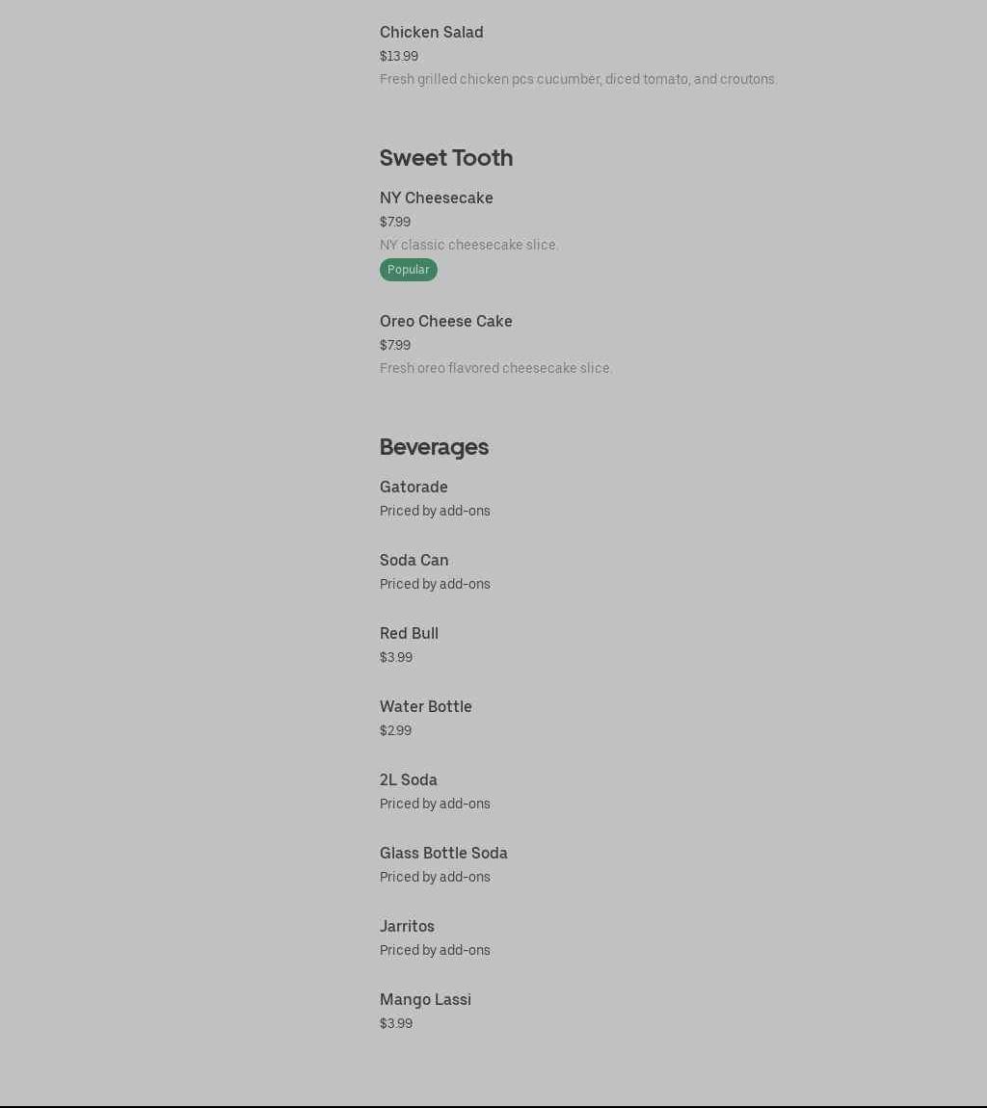Choose the Jarritos beverage
987x1108 pixels.
[407, 927]
